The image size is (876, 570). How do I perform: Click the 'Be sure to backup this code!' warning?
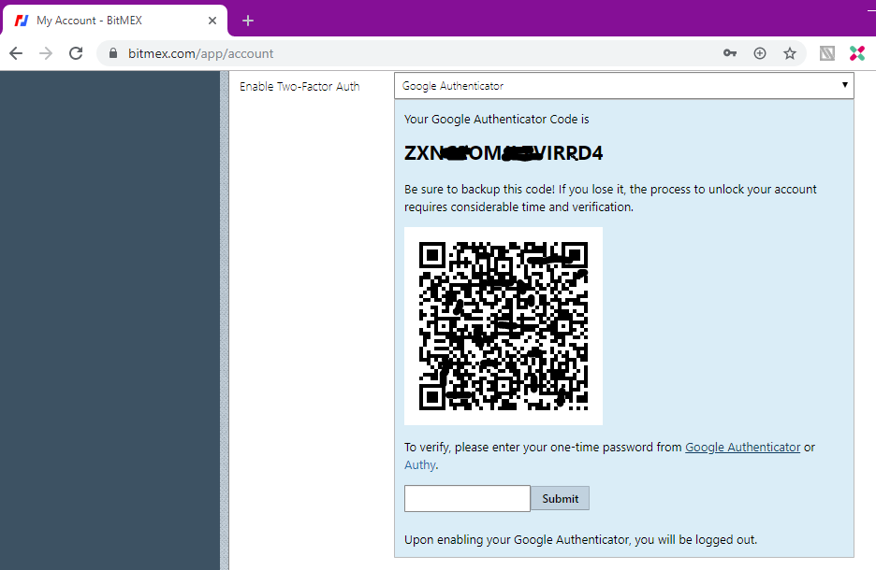[x=610, y=198]
